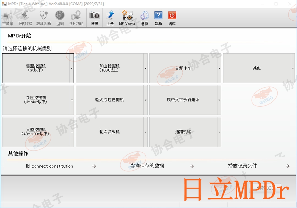The height and width of the screenshot is (208, 297).
Task: Open 故障诊断 stethoscope diagnosis tool
Action: pyautogui.click(x=43, y=18)
